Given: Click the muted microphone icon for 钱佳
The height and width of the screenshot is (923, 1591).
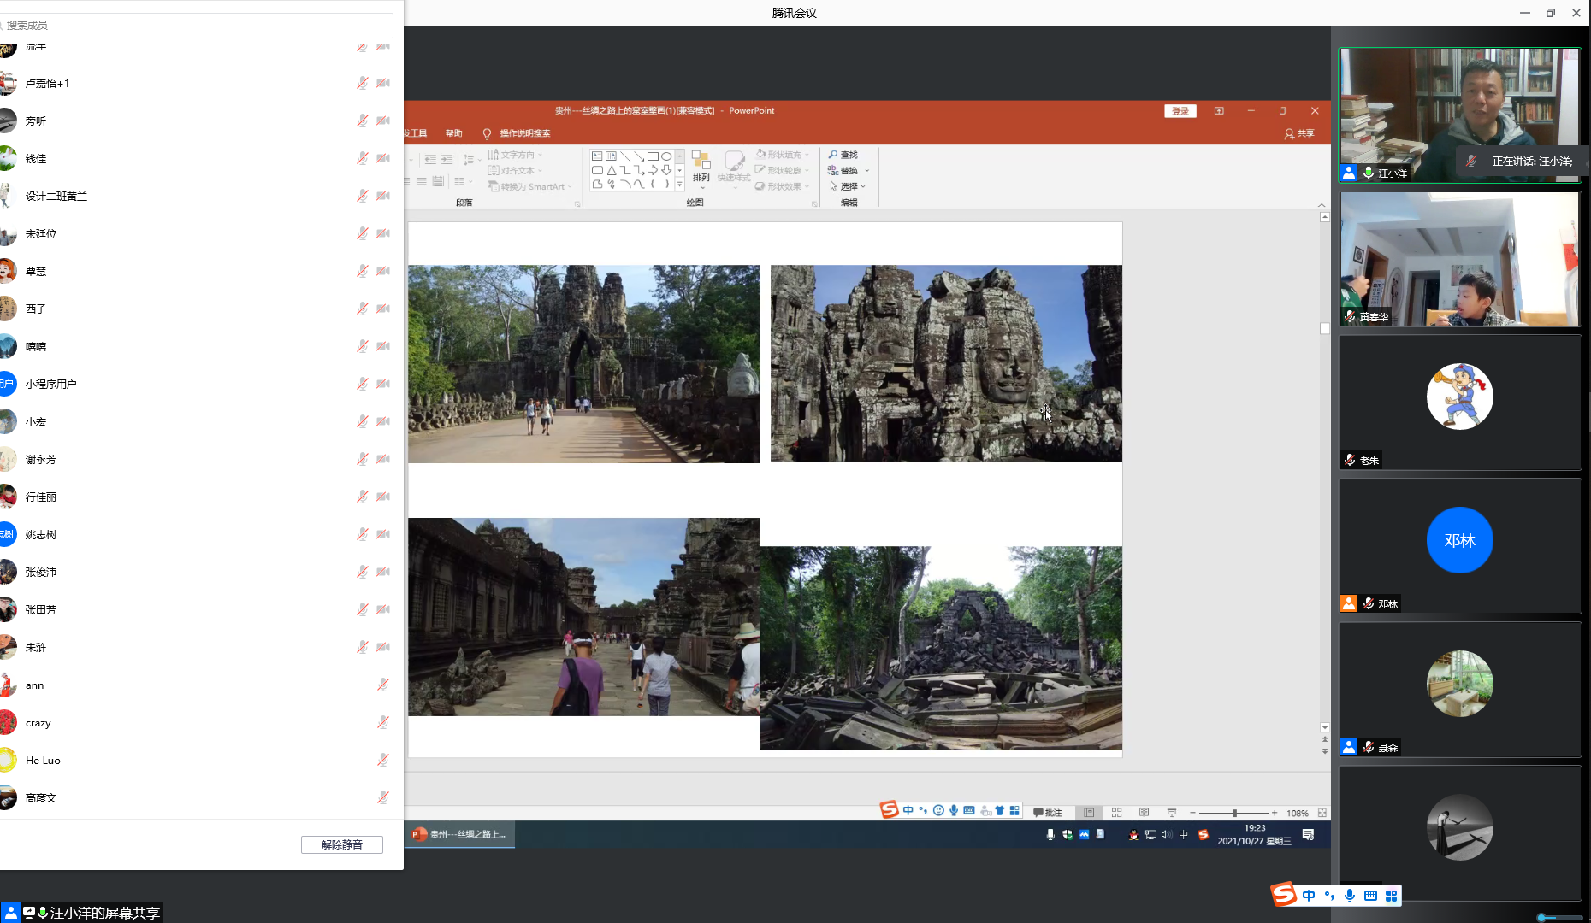Looking at the screenshot, I should pos(363,158).
